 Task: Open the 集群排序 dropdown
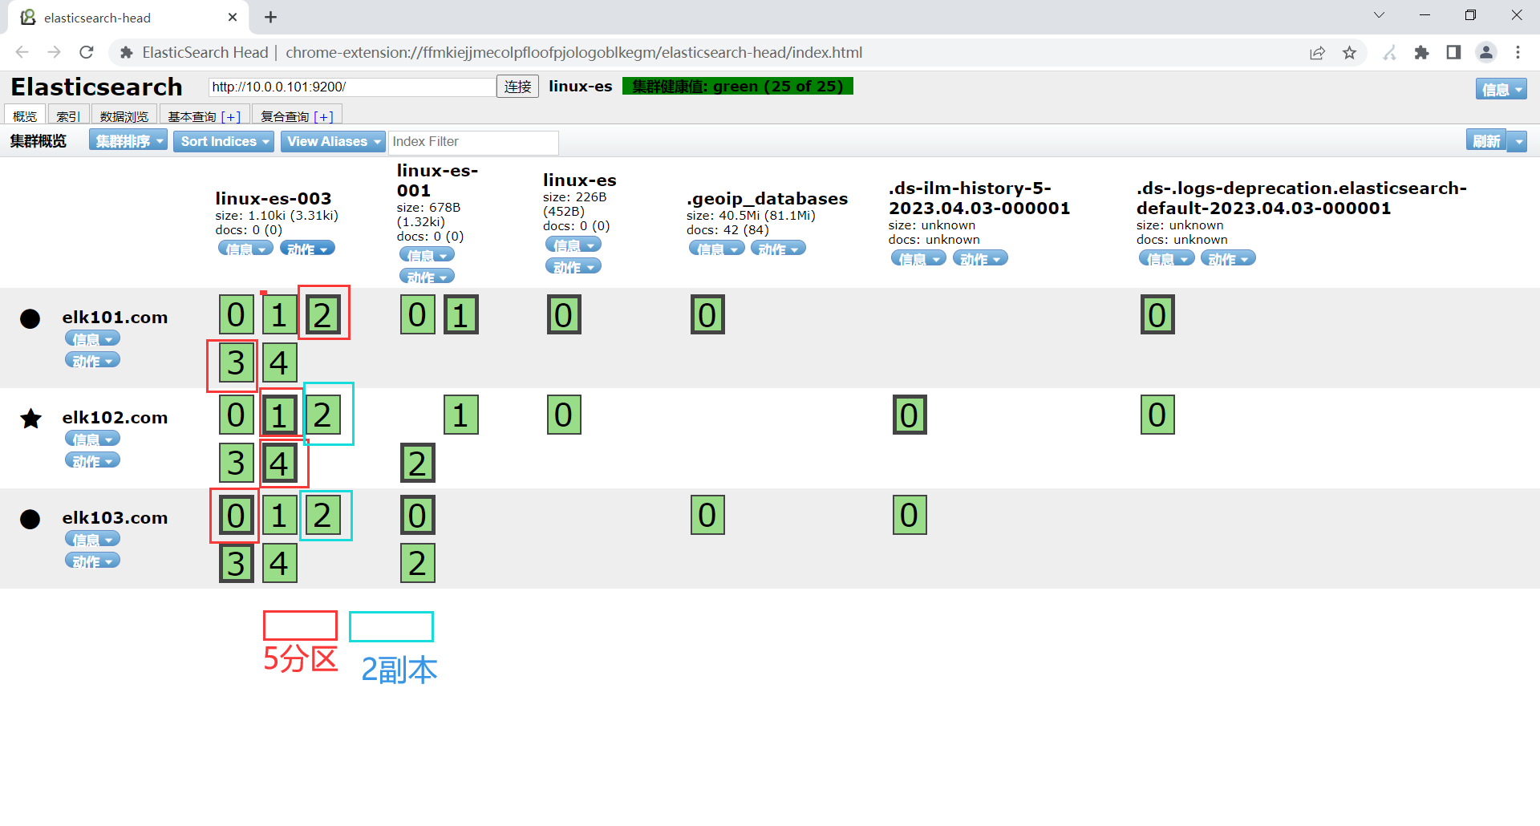point(128,141)
